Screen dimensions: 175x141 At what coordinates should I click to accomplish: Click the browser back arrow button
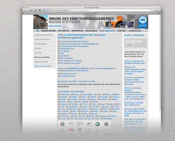click(25, 10)
